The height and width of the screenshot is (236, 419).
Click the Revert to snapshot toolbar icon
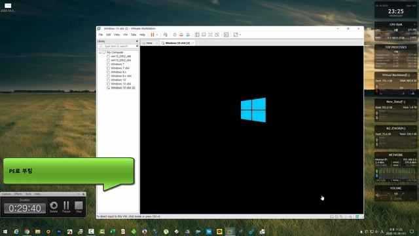click(x=181, y=35)
